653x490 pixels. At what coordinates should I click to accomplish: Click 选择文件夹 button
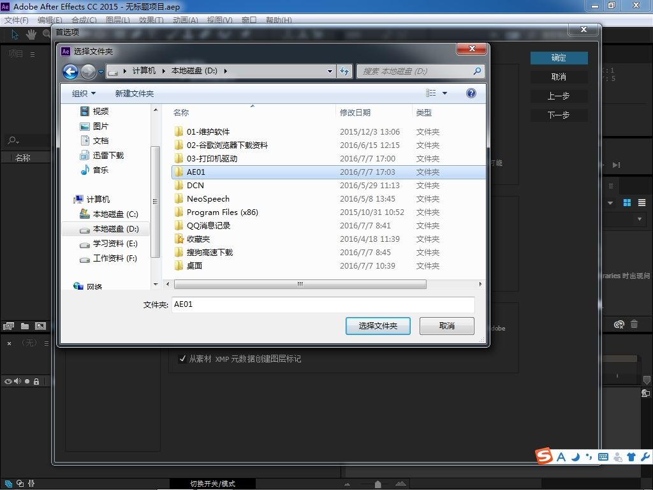(x=378, y=326)
